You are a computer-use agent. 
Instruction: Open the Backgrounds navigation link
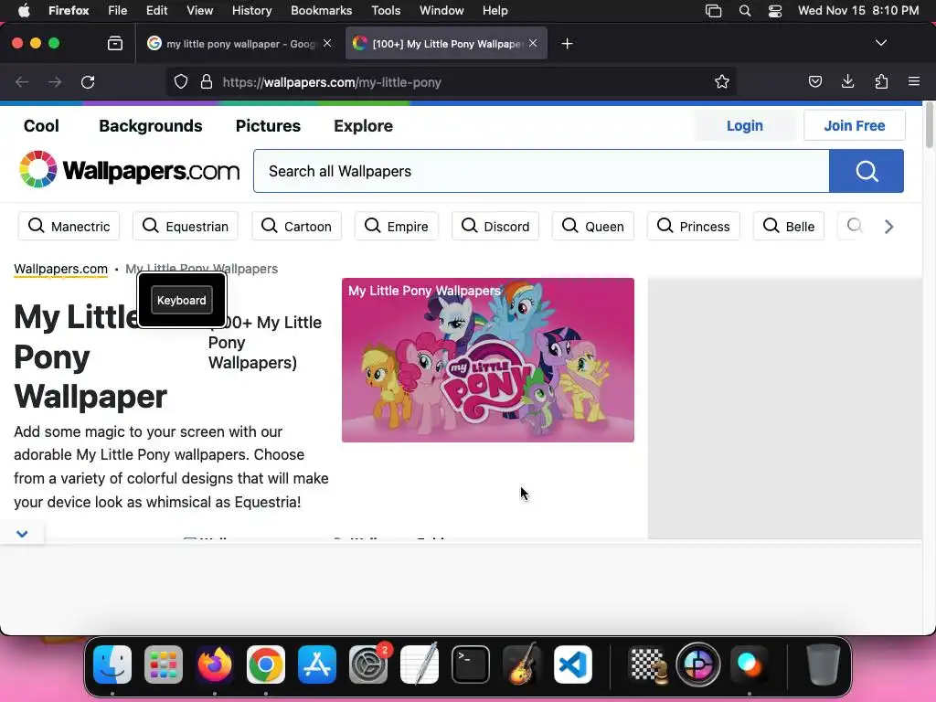[x=151, y=126]
